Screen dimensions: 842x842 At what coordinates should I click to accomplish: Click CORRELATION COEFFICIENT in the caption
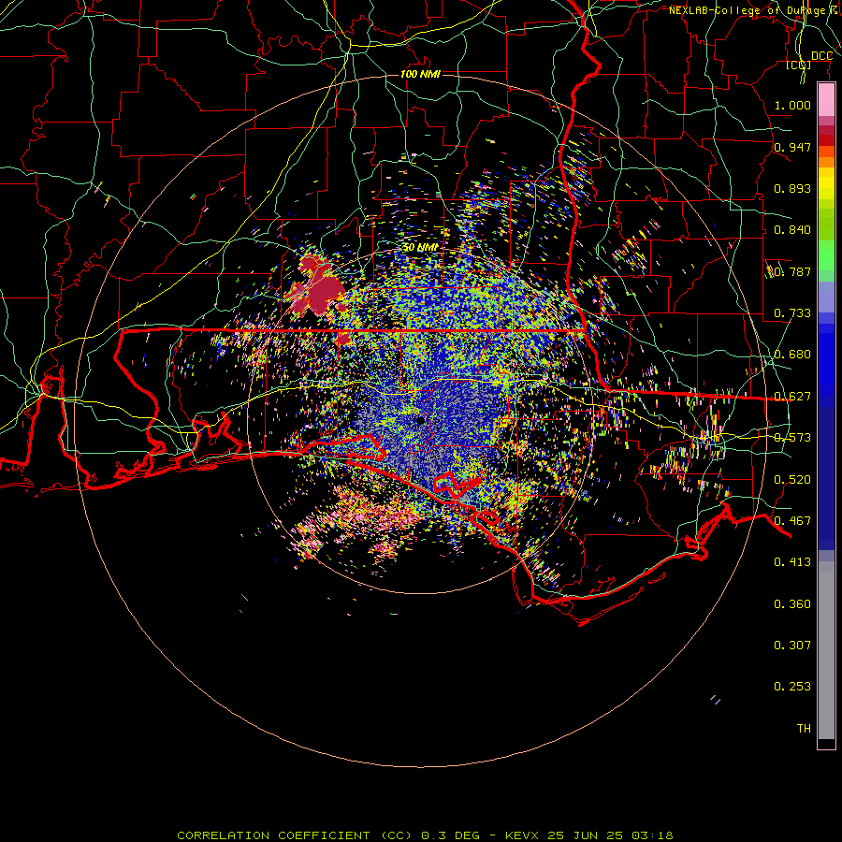pyautogui.click(x=273, y=835)
